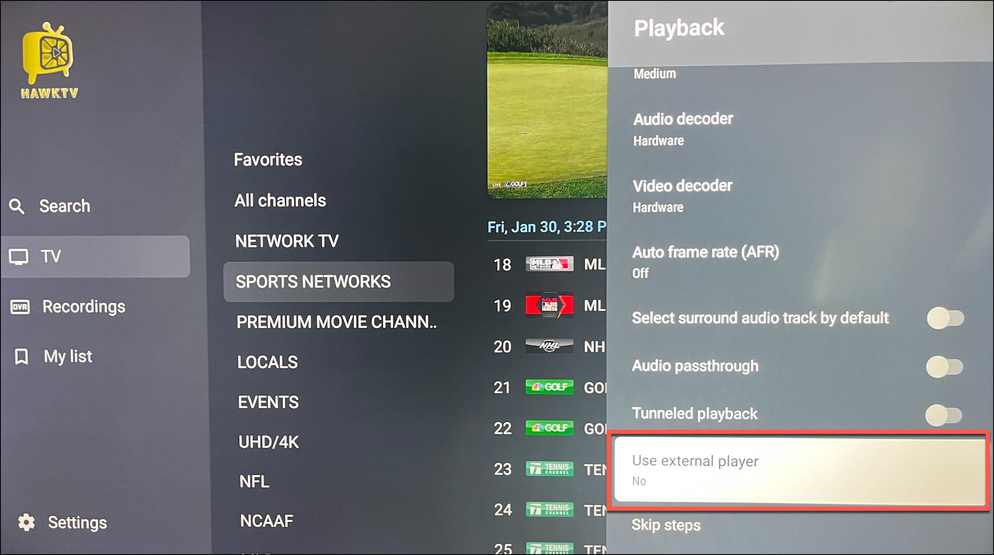Select channel 18 MLB Network logo
Screen dimensions: 994x555
[549, 264]
